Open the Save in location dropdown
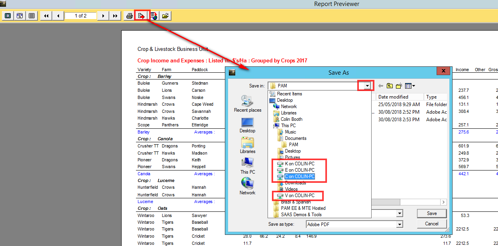 [367, 86]
